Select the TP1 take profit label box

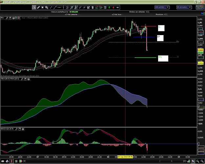[163, 58]
